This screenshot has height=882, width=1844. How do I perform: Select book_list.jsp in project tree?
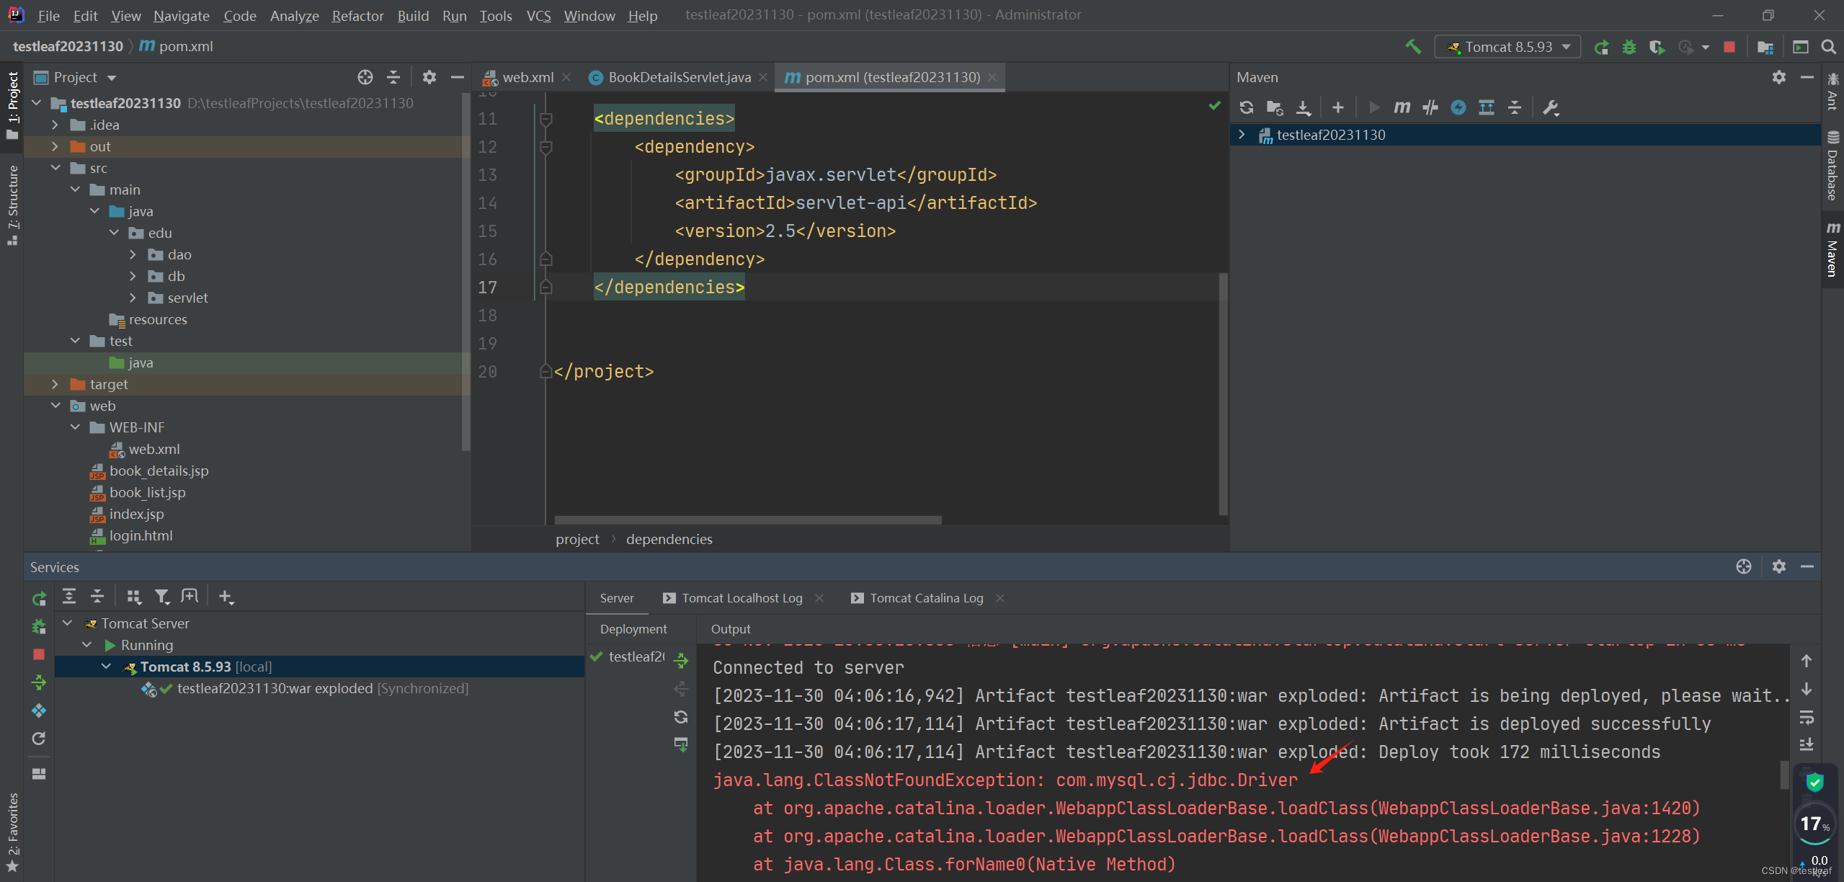pos(147,492)
